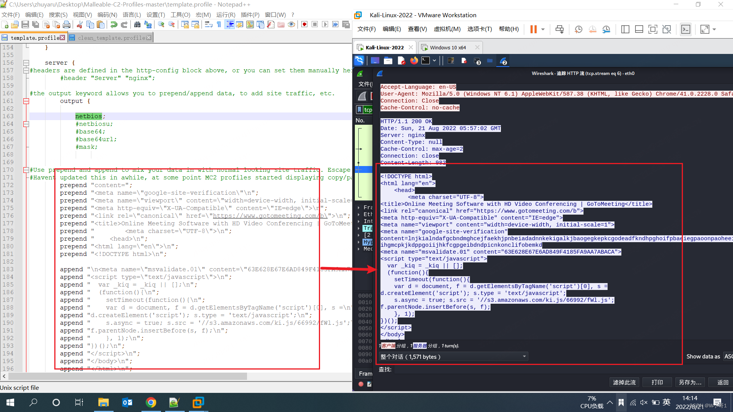Image resolution: width=733 pixels, height=412 pixels.
Task: Open the Kali terminal launcher dropdown arrow
Action: point(434,60)
